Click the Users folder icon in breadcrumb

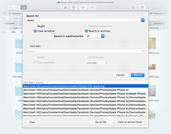tap(10, 28)
